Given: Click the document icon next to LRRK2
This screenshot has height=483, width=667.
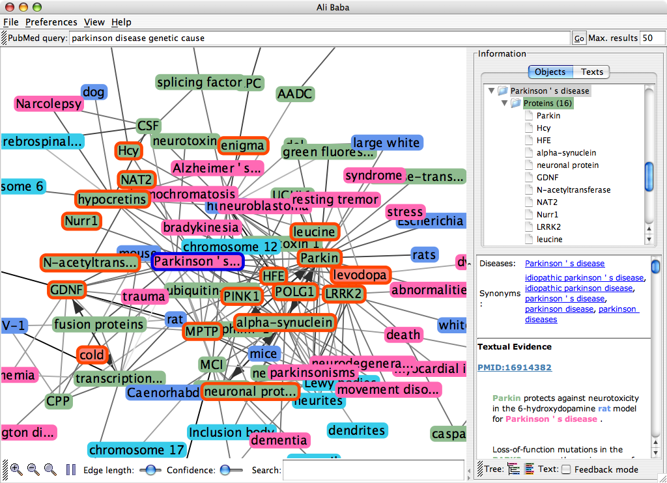Looking at the screenshot, I should (x=529, y=227).
